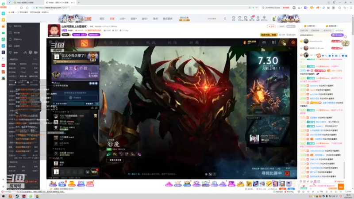Click the Dota profile avatar bottom-left
This screenshot has width=354, height=199.
coord(56,172)
